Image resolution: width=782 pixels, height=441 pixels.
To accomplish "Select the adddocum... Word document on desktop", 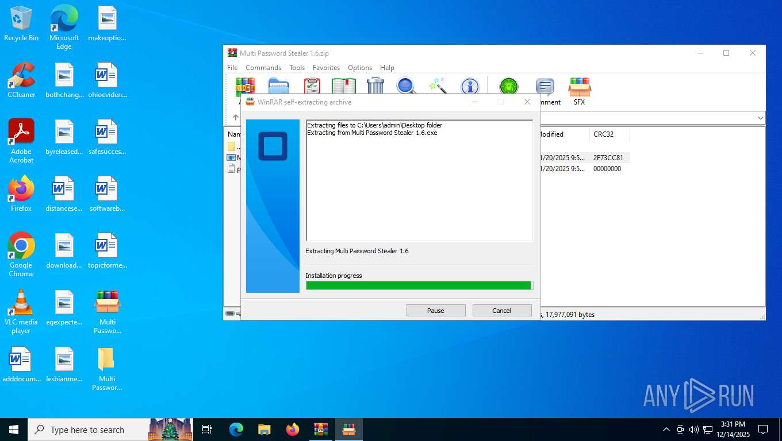I will [x=21, y=365].
